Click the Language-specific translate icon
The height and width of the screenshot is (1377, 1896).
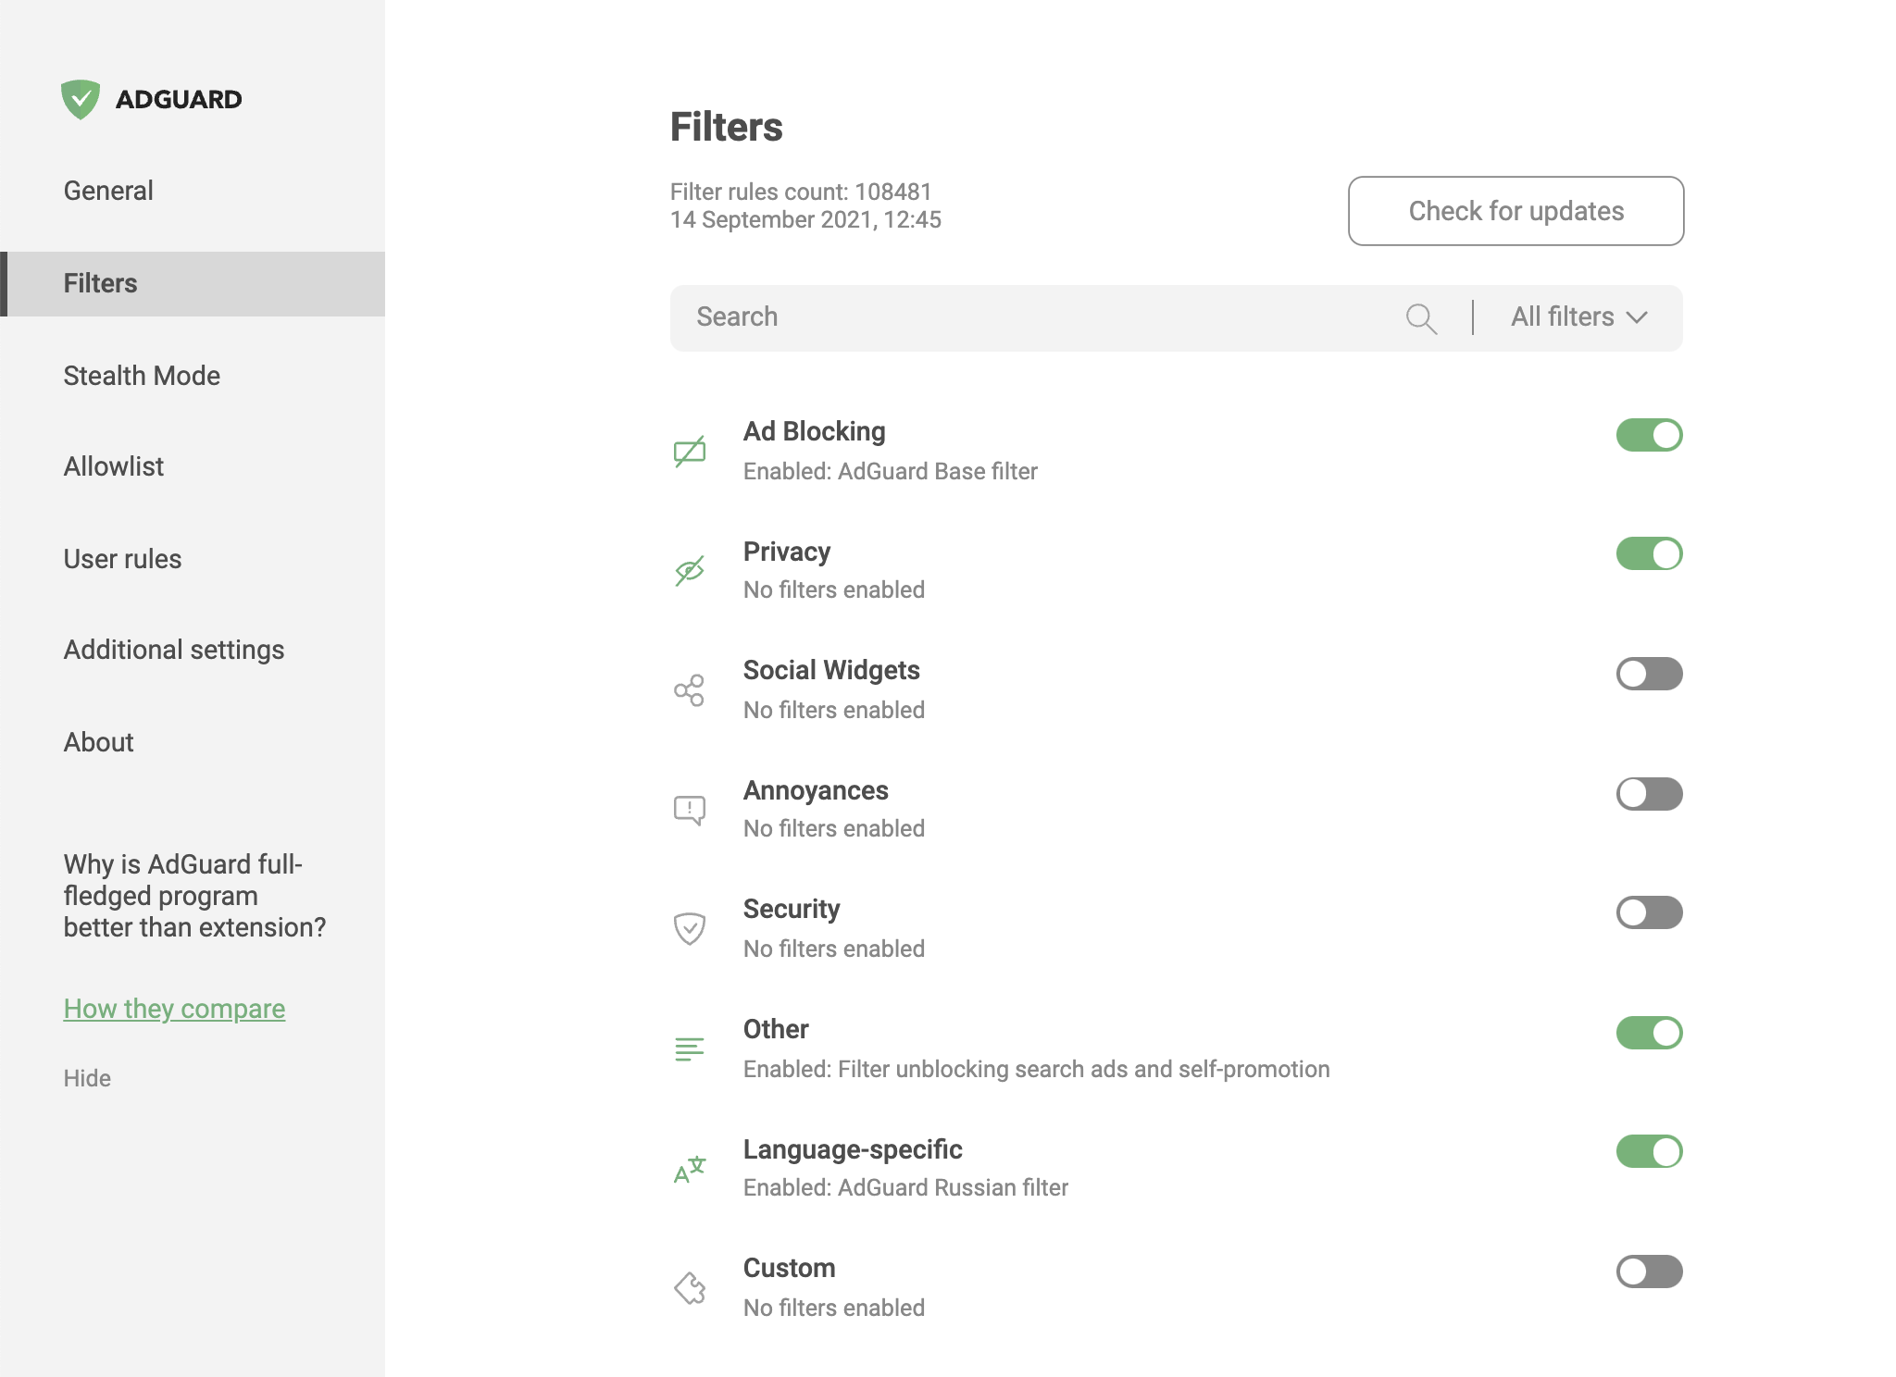pos(689,1165)
